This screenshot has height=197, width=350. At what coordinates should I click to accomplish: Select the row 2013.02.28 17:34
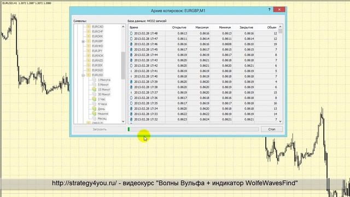coord(203,108)
